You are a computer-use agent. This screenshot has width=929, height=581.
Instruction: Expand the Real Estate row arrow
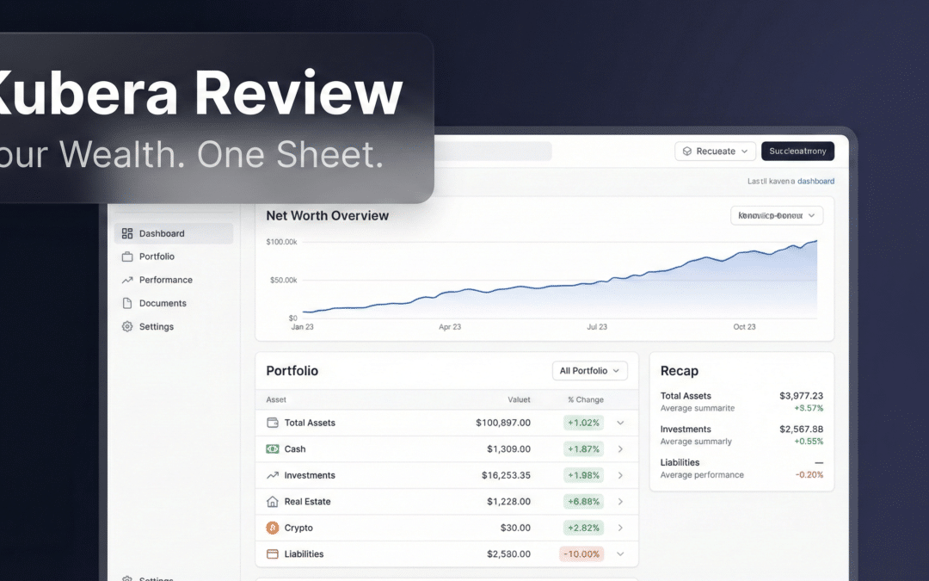pyautogui.click(x=620, y=502)
